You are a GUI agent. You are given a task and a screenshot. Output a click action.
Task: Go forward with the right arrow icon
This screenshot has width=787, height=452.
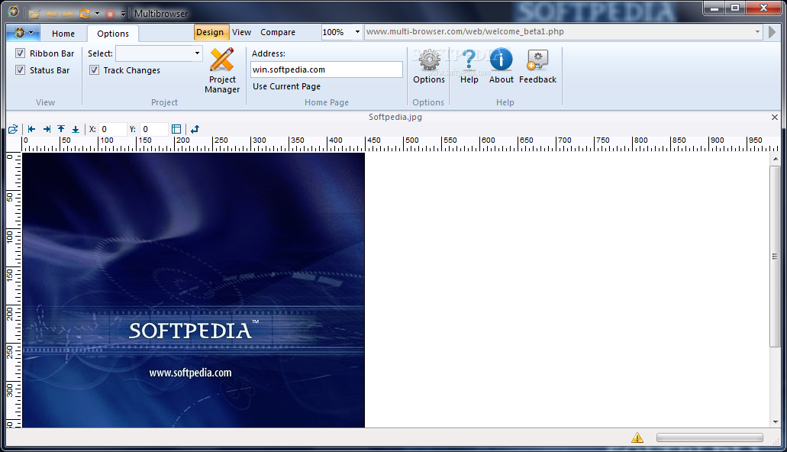click(x=67, y=14)
